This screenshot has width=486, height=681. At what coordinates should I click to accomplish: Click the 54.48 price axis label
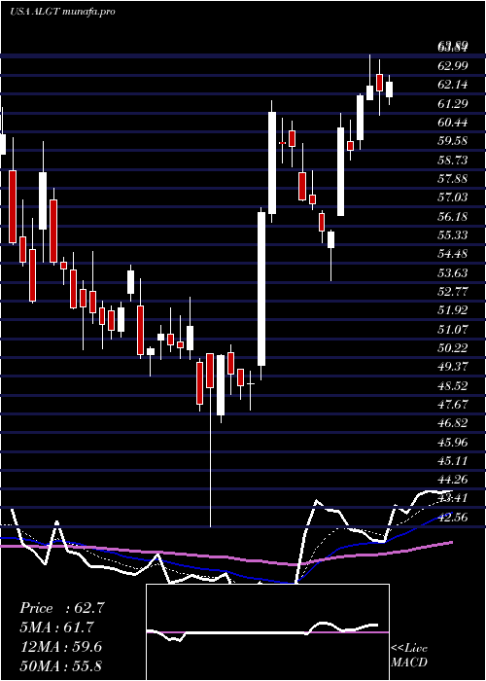(x=453, y=254)
